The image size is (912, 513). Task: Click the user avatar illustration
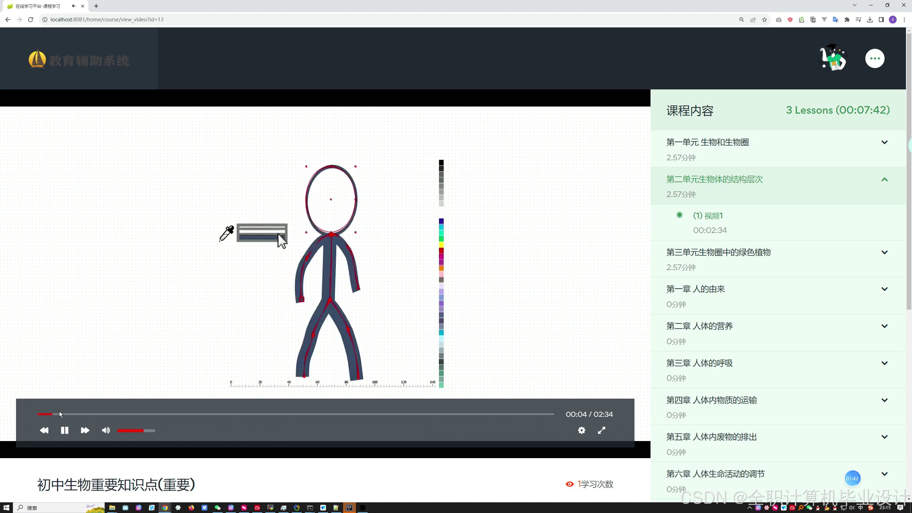coord(833,58)
